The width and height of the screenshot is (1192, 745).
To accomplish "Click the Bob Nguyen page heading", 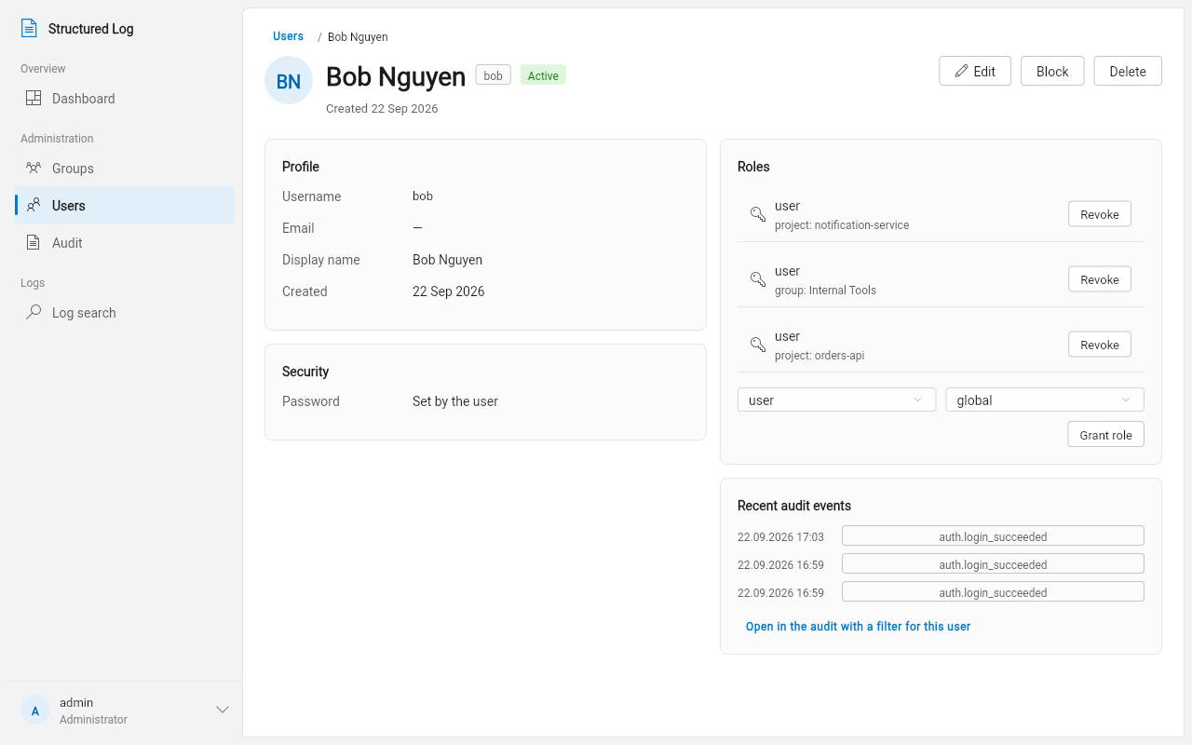I will point(396,76).
